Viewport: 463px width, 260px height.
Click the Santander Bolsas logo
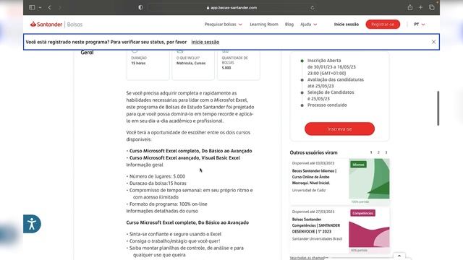(x=56, y=24)
